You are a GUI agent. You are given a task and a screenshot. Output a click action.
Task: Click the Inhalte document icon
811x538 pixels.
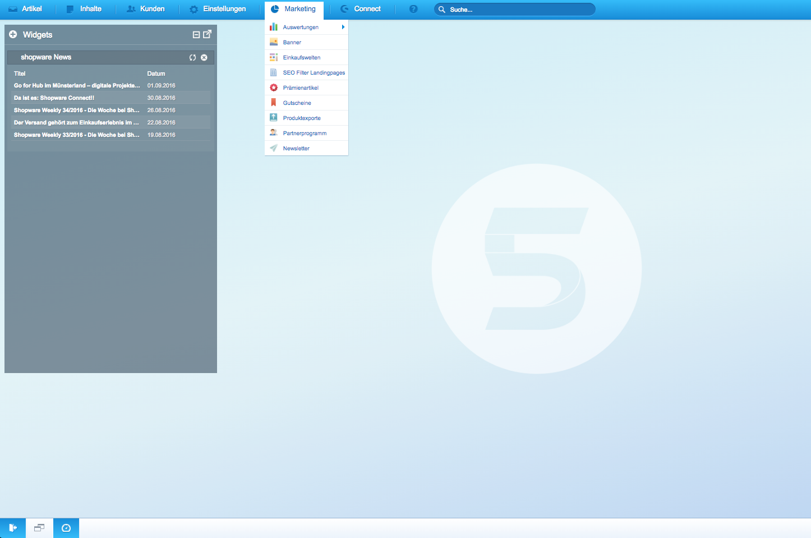click(x=70, y=9)
